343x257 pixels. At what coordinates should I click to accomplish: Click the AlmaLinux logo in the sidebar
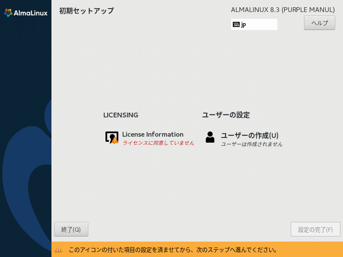(x=26, y=13)
